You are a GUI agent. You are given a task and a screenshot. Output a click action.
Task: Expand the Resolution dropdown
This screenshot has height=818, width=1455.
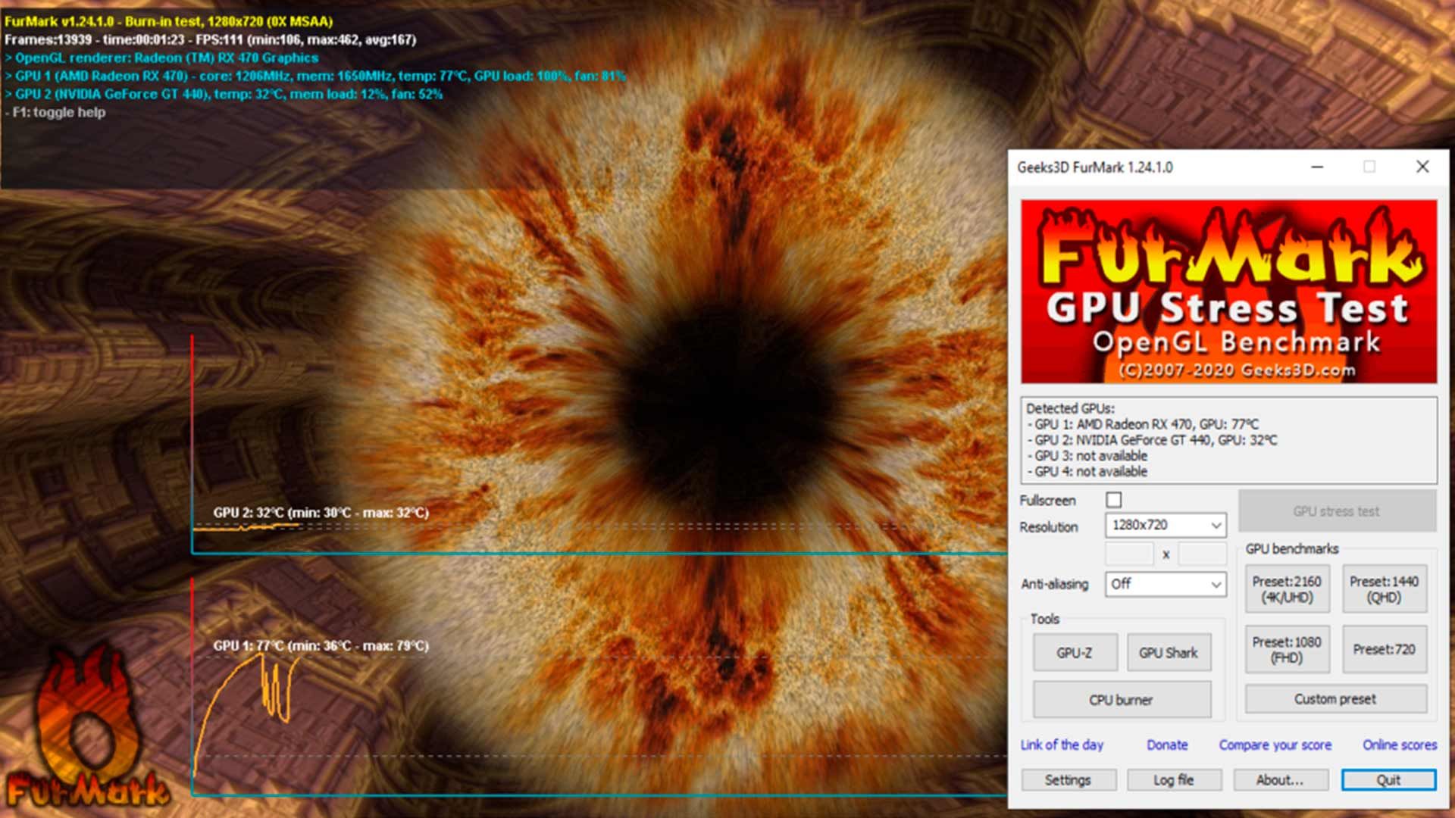(1166, 525)
